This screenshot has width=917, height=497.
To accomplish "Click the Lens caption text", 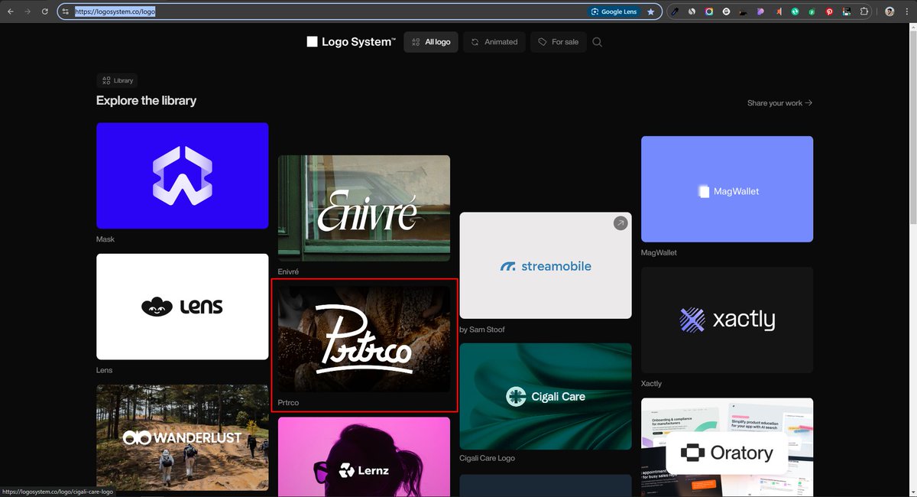I will [104, 370].
